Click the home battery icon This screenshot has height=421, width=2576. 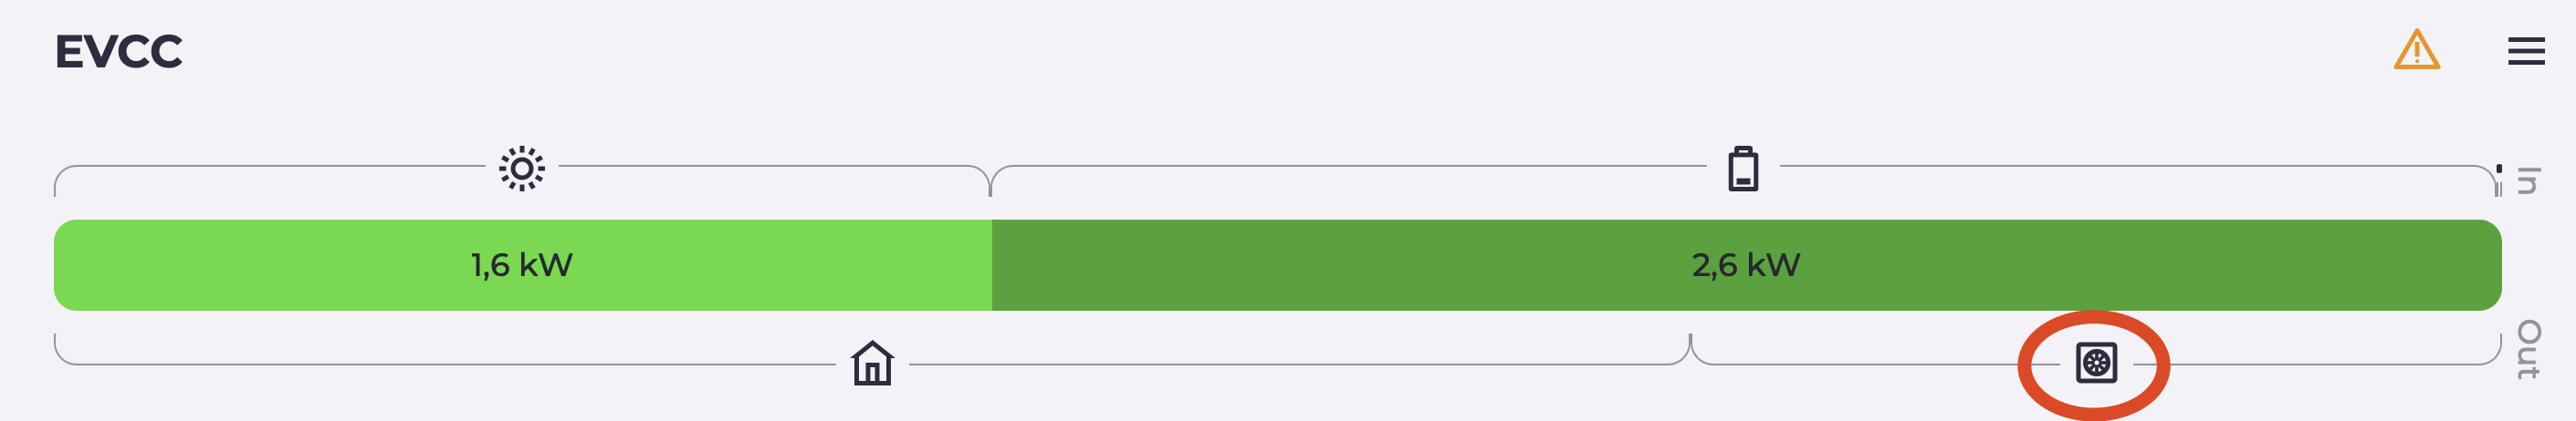tap(1742, 169)
